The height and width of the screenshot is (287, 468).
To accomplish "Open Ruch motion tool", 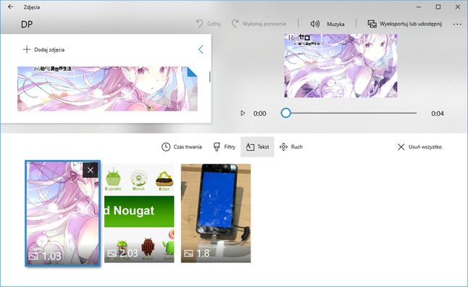I will [x=291, y=146].
